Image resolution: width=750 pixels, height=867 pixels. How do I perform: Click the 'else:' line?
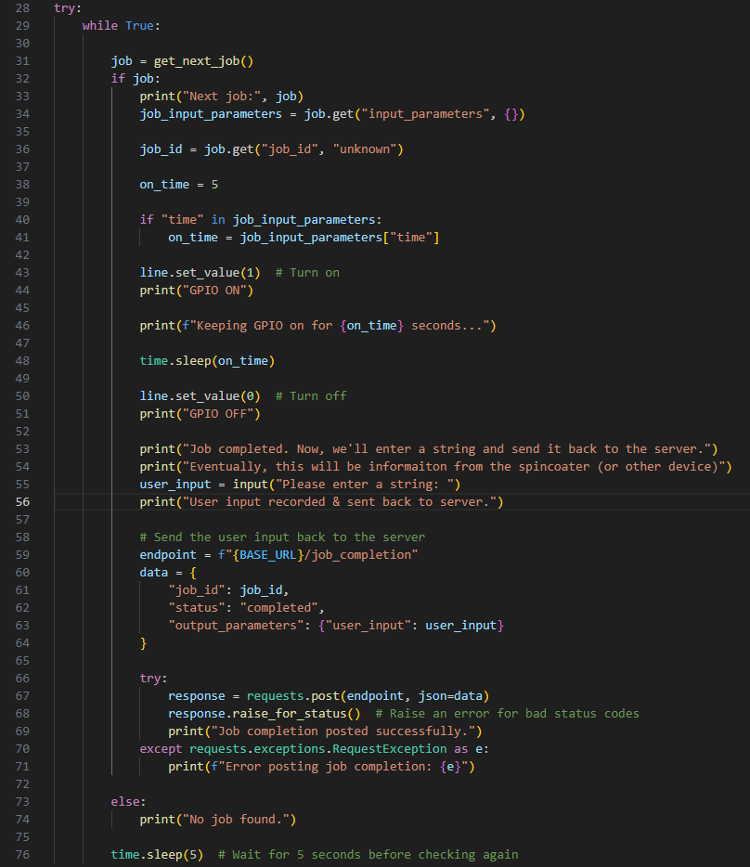[128, 802]
